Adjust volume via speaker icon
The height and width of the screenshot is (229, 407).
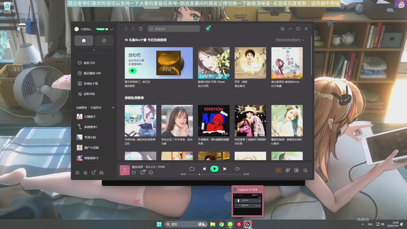pyautogui.click(x=237, y=169)
